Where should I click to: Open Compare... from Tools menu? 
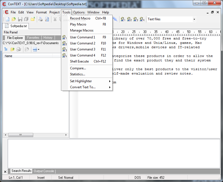pos(87,68)
